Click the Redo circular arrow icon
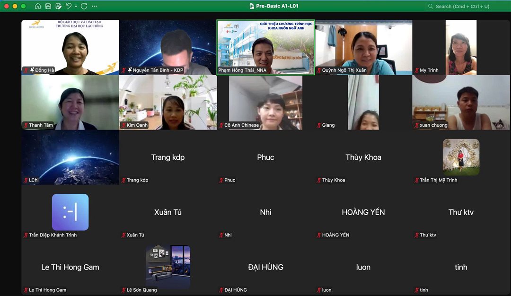Viewport: 511px width, 296px height. tap(84, 6)
